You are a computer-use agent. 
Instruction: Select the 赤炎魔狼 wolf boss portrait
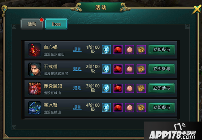click(x=35, y=89)
